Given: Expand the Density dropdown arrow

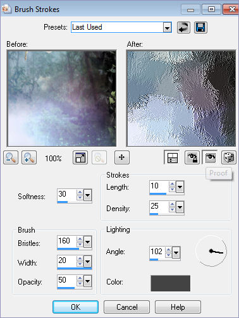Looking at the screenshot, I should coord(180,207).
